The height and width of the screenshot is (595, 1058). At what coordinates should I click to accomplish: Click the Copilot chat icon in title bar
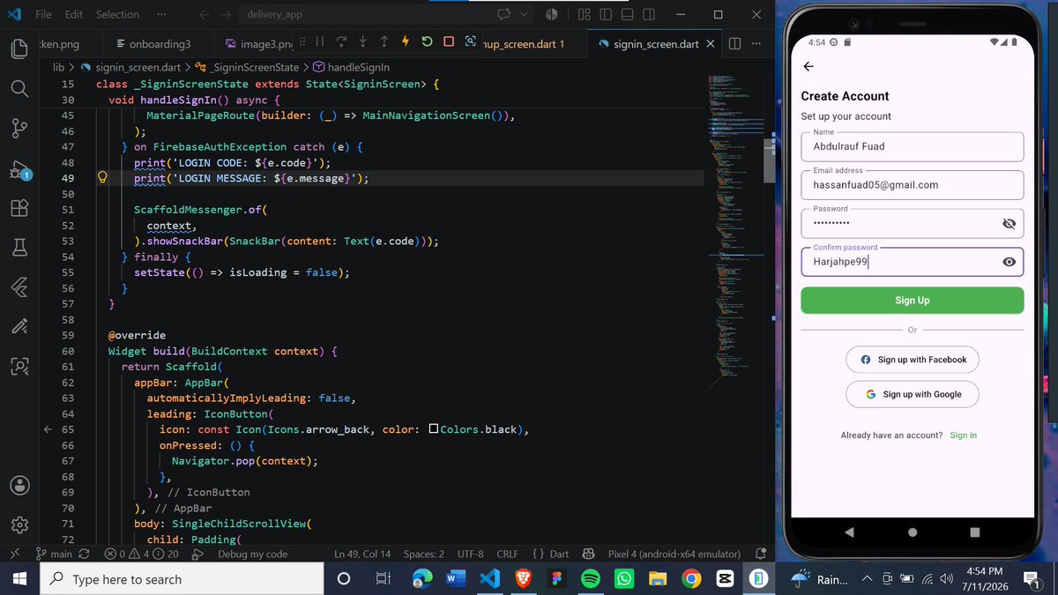pyautogui.click(x=503, y=14)
